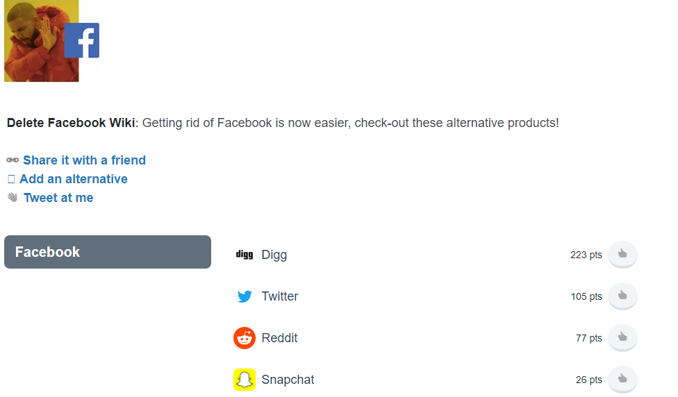Image resolution: width=678 pixels, height=397 pixels.
Task: Click the waving hand icon beside Tweet
Action: 13,197
